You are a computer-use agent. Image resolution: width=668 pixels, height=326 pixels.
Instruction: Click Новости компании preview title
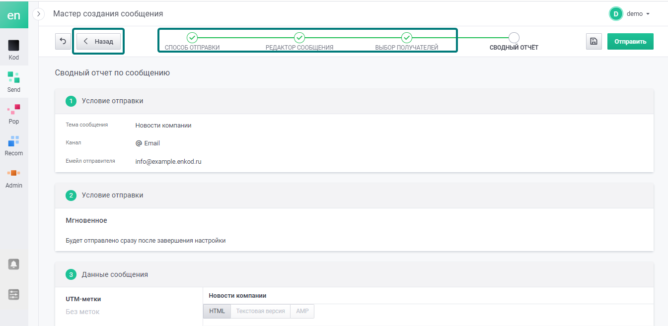(x=237, y=296)
